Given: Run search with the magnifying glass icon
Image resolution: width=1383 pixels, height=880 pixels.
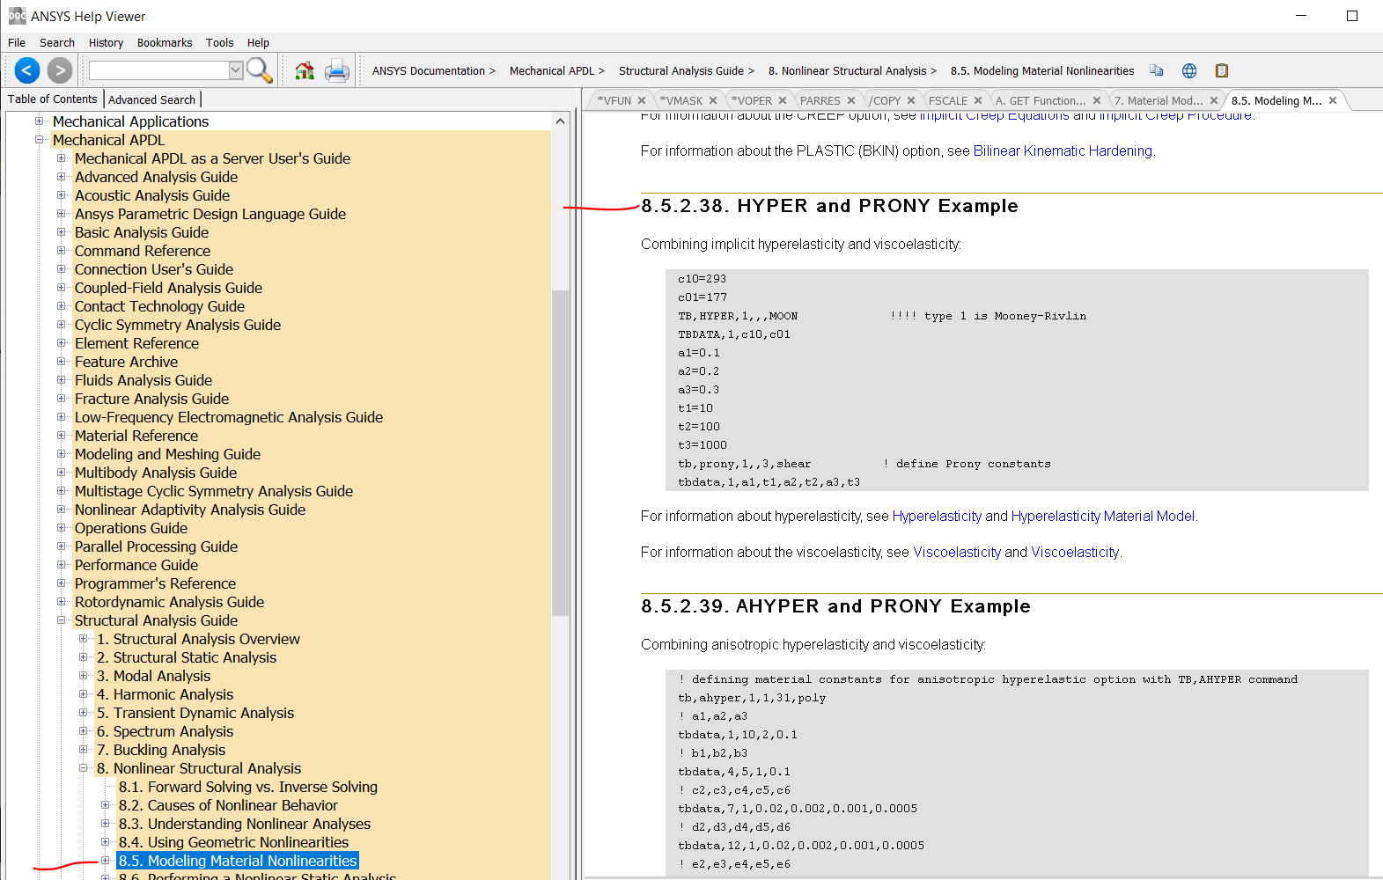Looking at the screenshot, I should (260, 70).
